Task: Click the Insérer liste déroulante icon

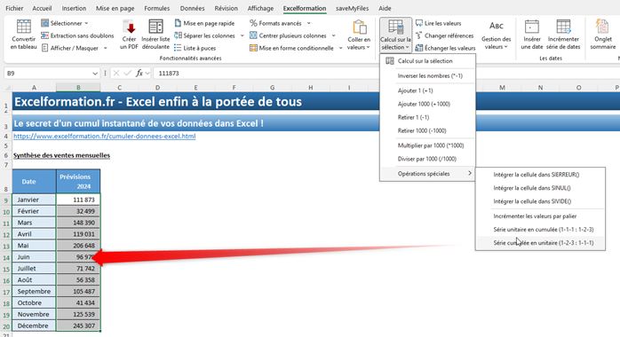Action: (155, 27)
